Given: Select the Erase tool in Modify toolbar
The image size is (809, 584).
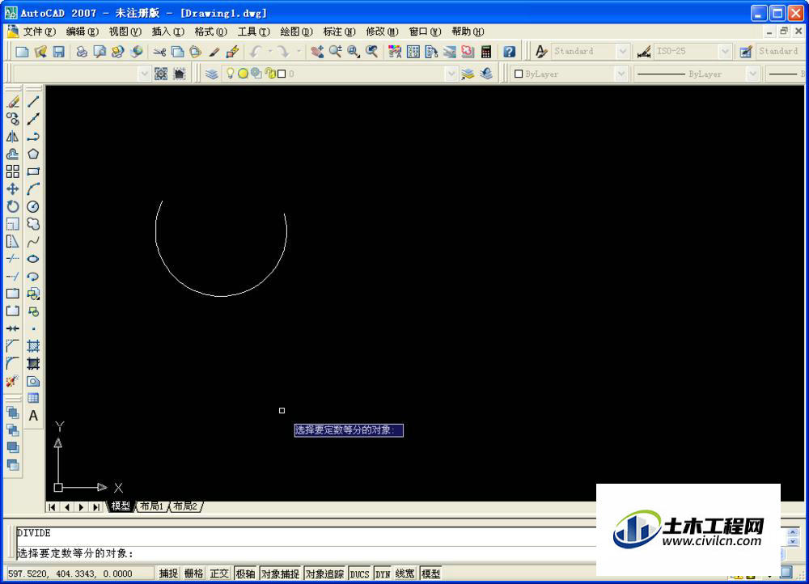Looking at the screenshot, I should coord(13,101).
